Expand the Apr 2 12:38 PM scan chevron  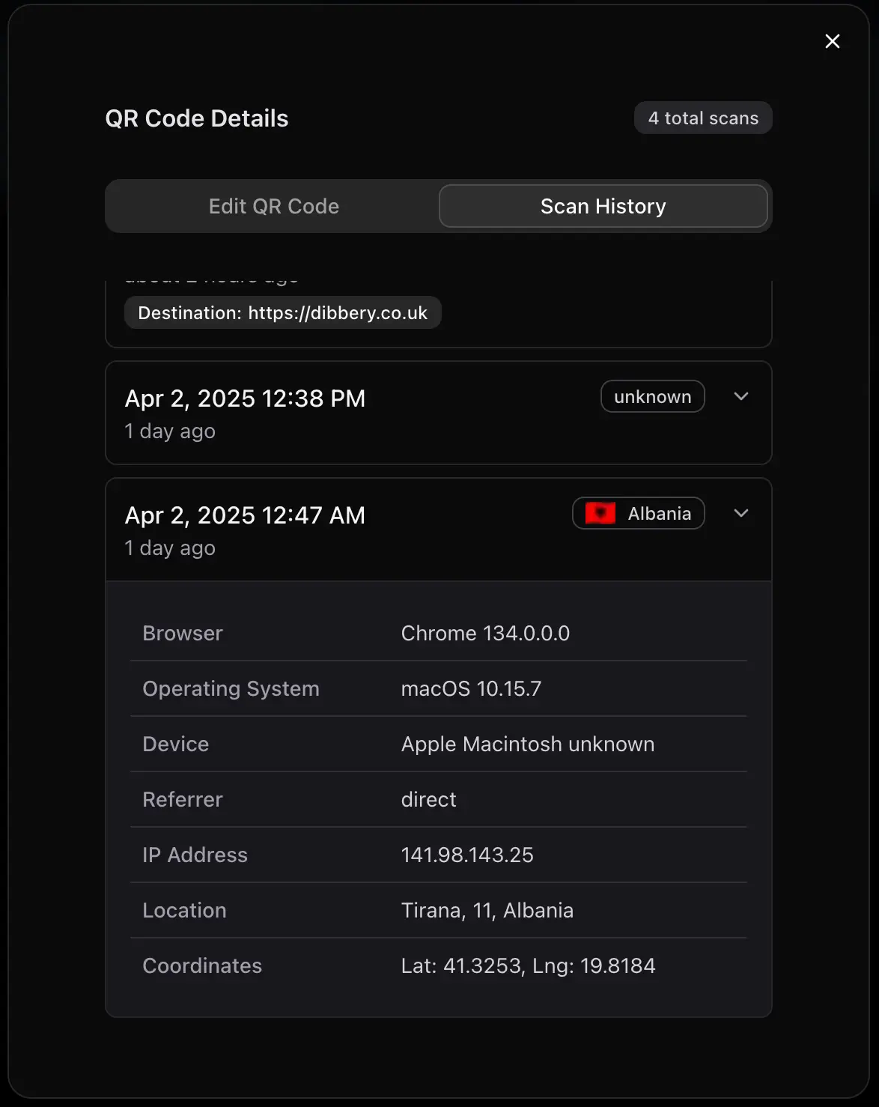tap(741, 396)
